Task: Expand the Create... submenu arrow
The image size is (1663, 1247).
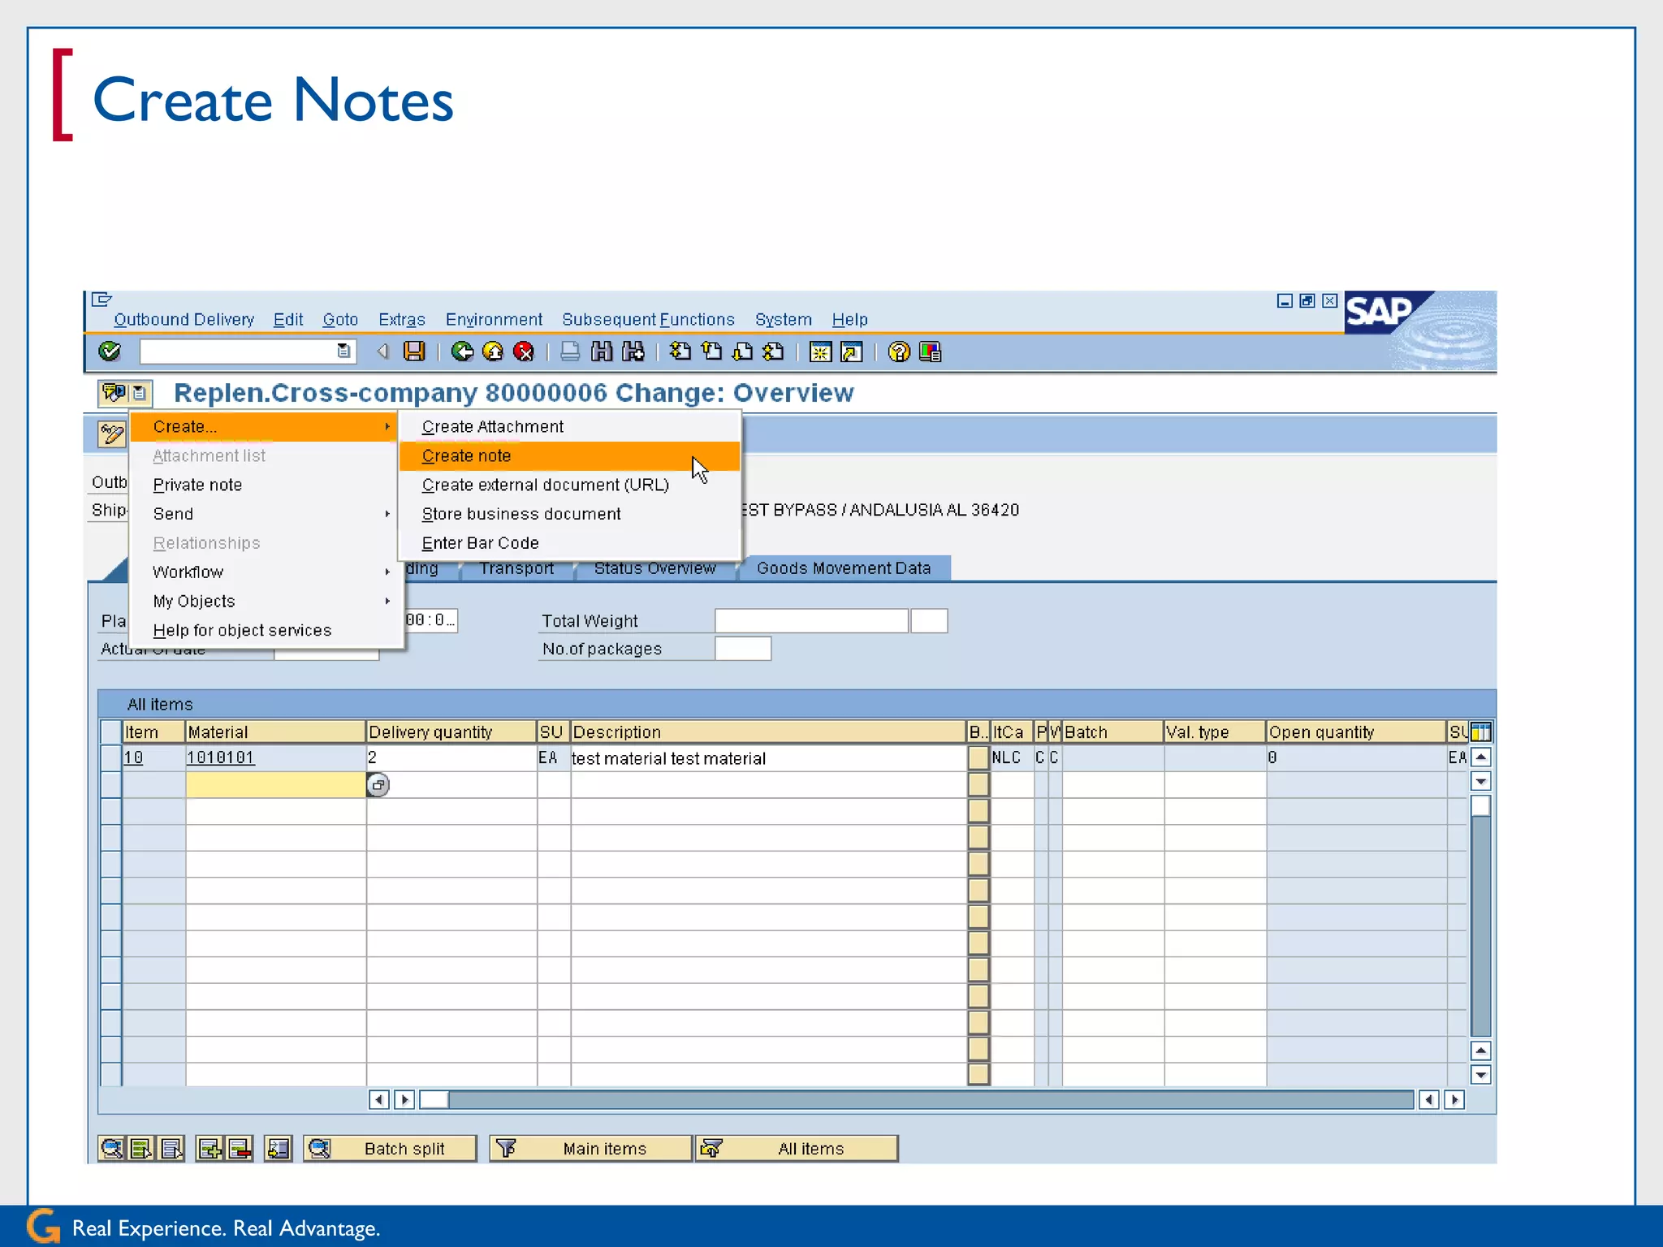Action: (387, 426)
